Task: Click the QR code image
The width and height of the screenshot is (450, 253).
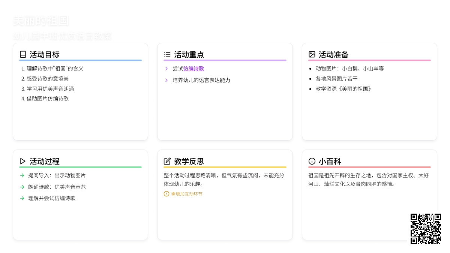Action: (x=426, y=229)
